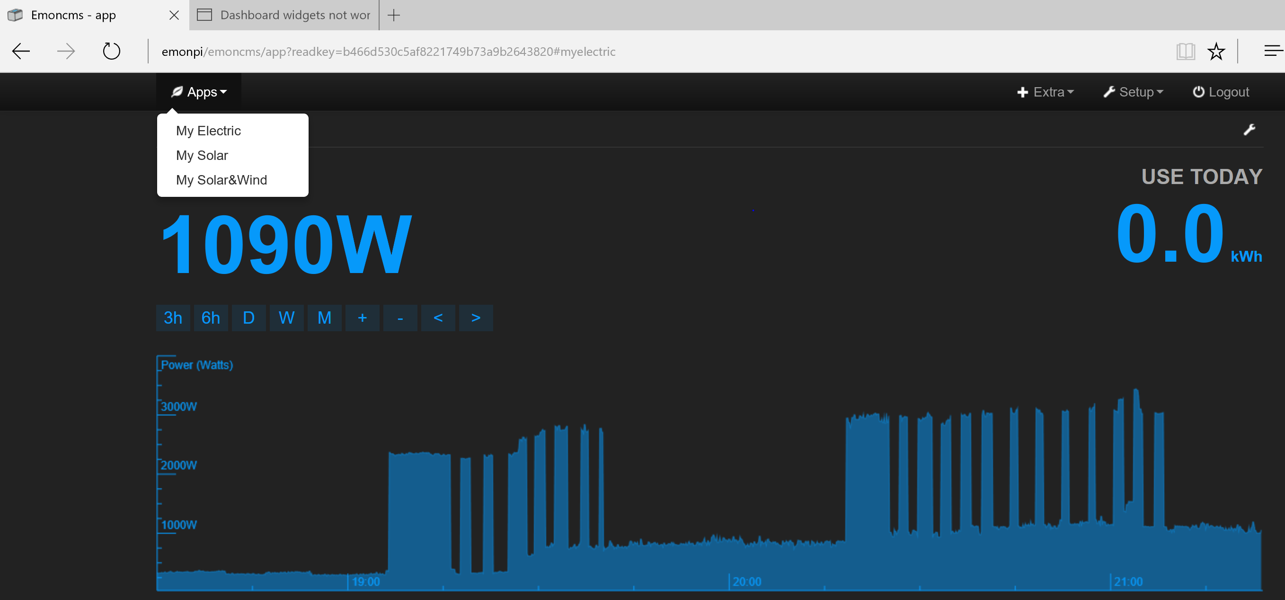Viewport: 1285px width, 600px height.
Task: Open app configuration wrench icon
Action: (x=1249, y=130)
